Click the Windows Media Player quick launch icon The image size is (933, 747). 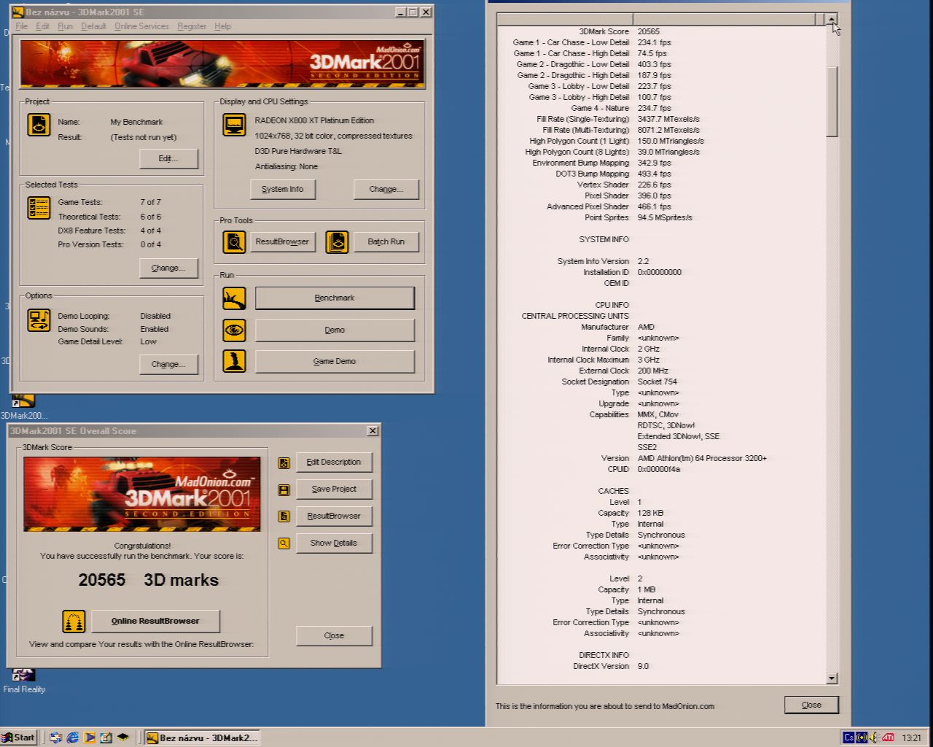tap(90, 738)
